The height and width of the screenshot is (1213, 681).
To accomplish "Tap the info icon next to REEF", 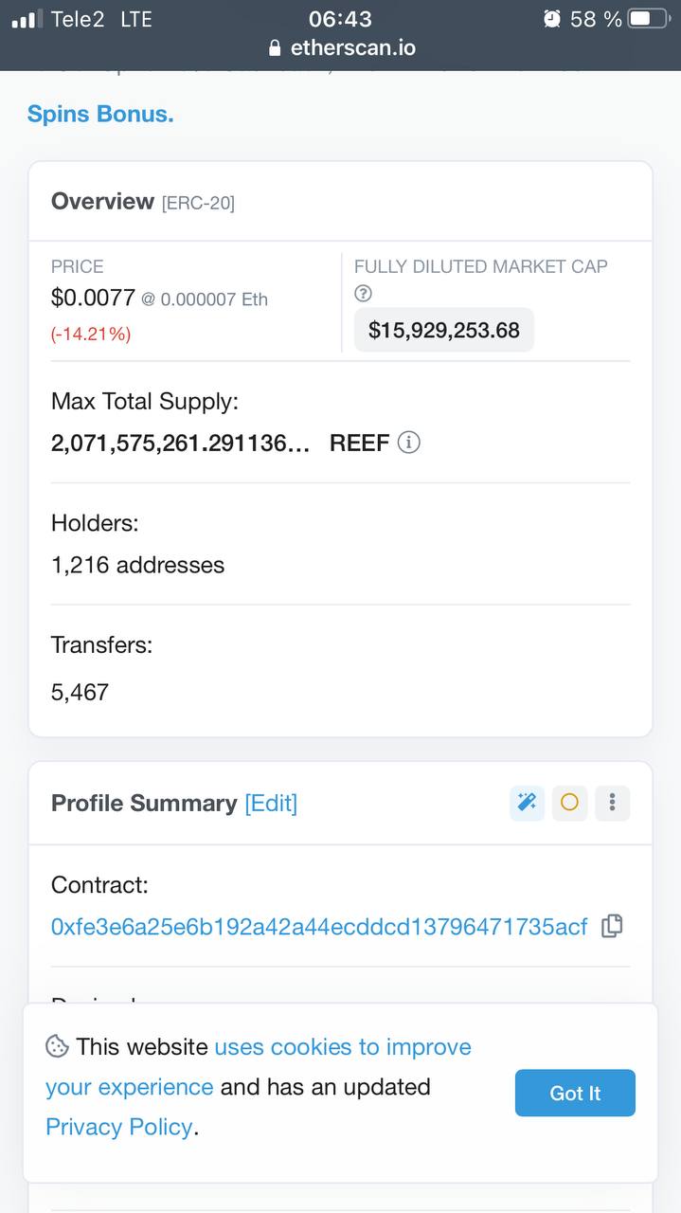I will click(x=408, y=443).
